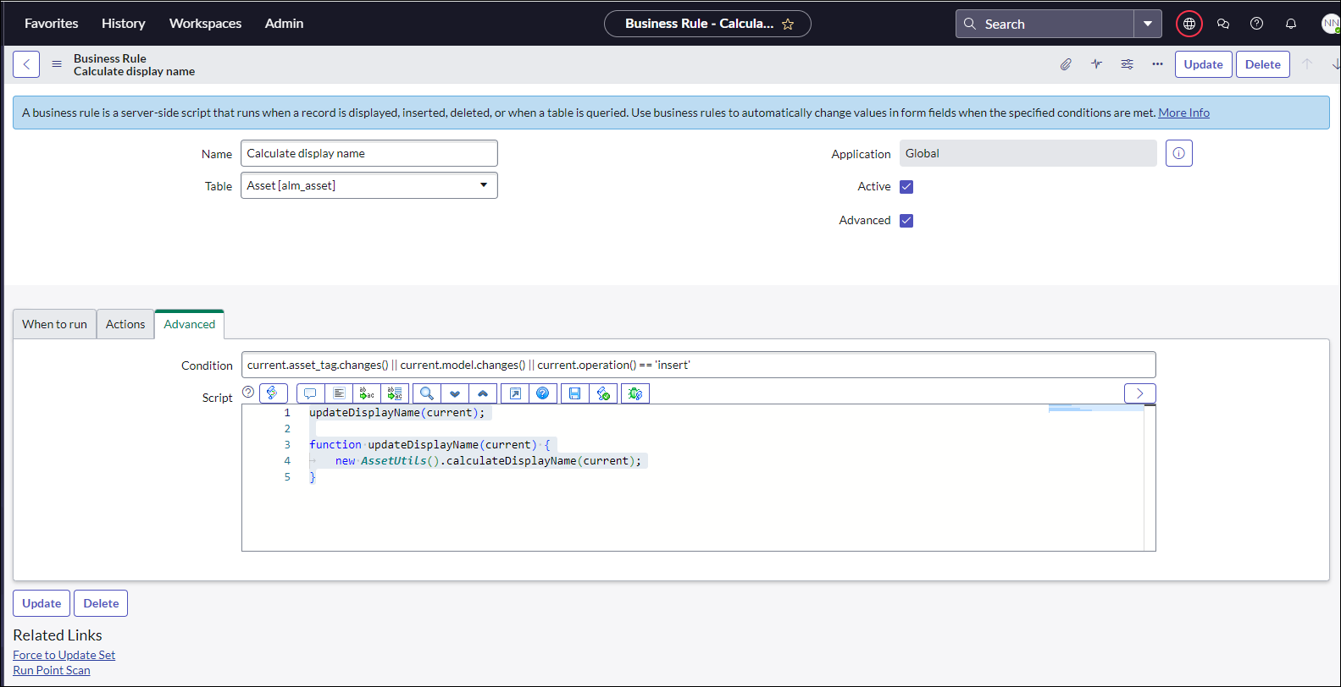1341x687 pixels.
Task: Click the bottom Delete button
Action: (x=101, y=603)
